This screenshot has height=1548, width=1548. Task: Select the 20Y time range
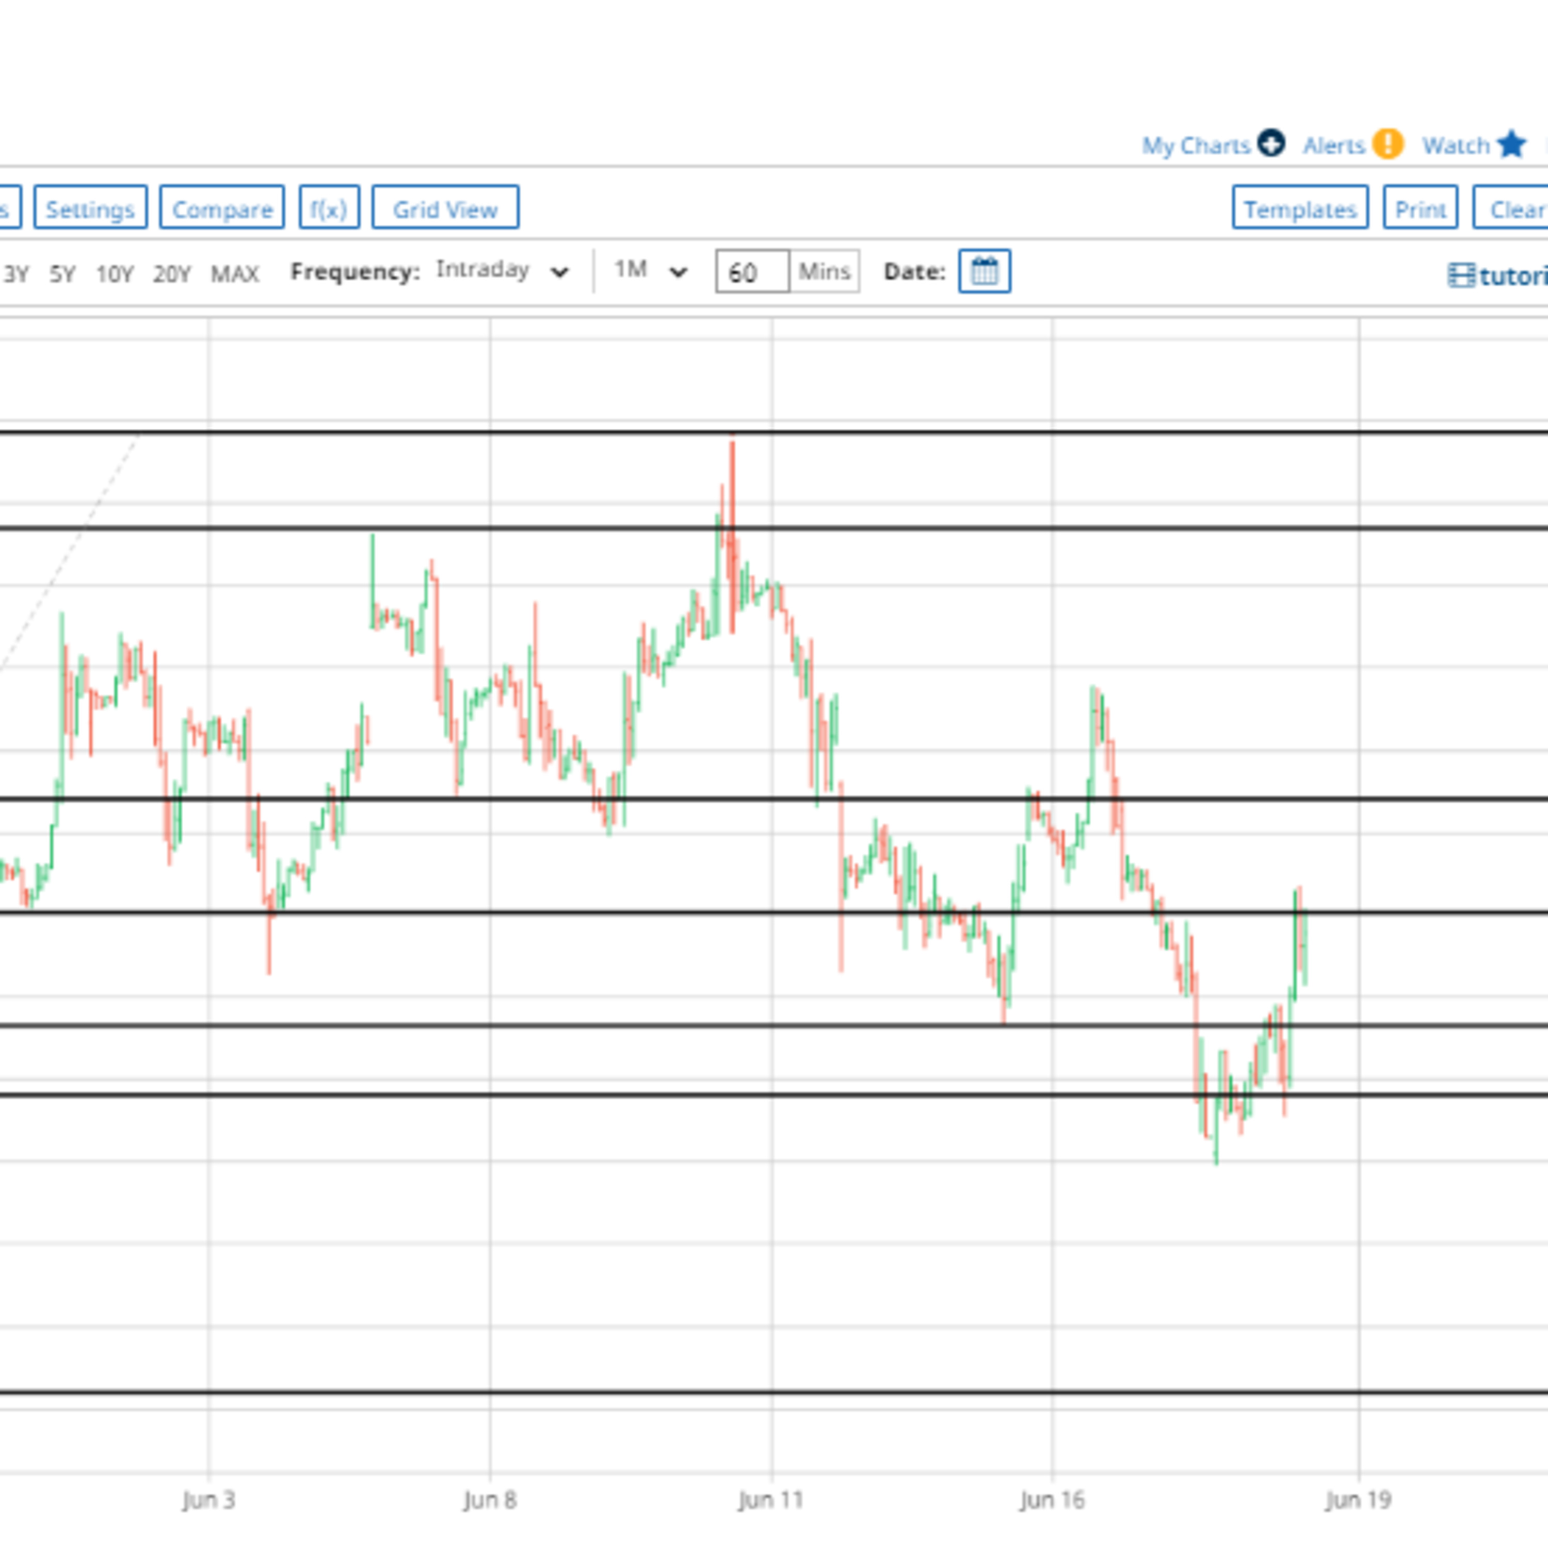click(x=171, y=274)
